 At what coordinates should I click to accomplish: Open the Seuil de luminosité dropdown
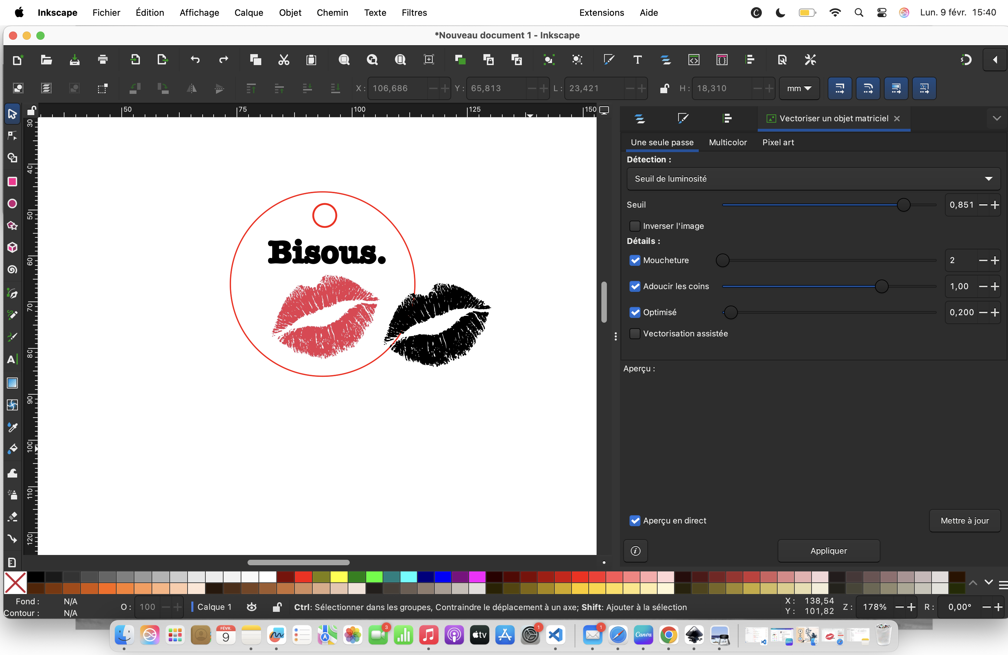click(813, 178)
